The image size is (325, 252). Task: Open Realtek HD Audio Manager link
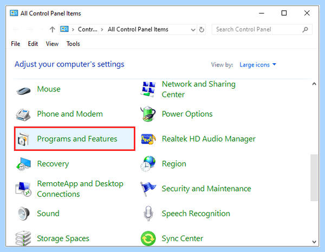coord(209,139)
